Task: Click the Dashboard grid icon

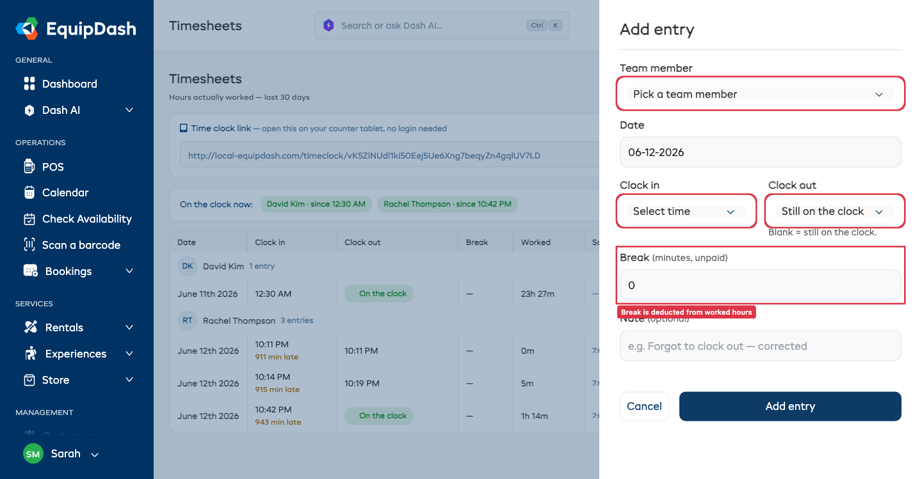Action: (x=29, y=84)
